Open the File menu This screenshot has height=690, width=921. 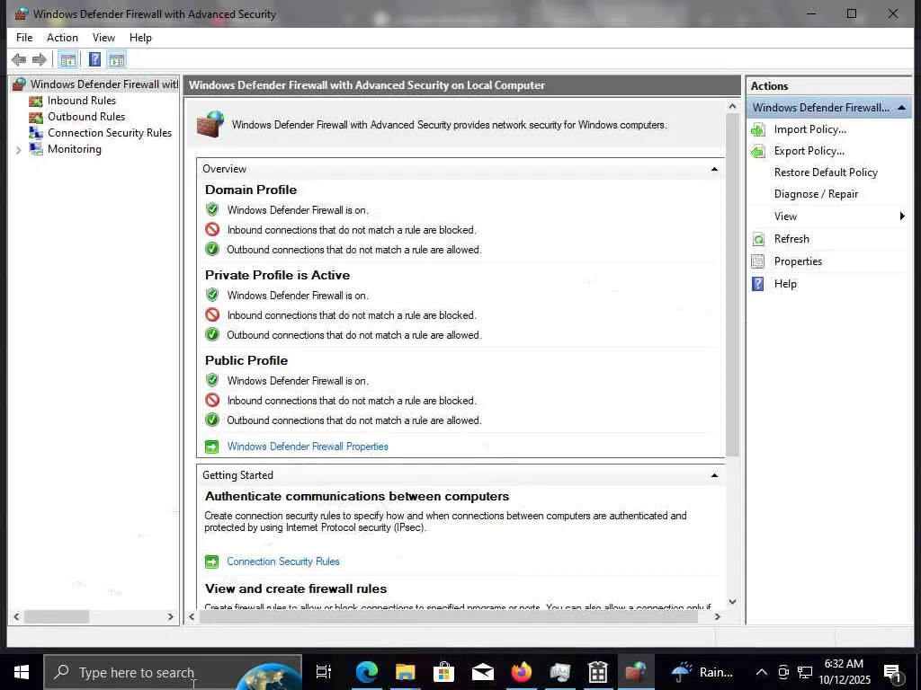24,38
